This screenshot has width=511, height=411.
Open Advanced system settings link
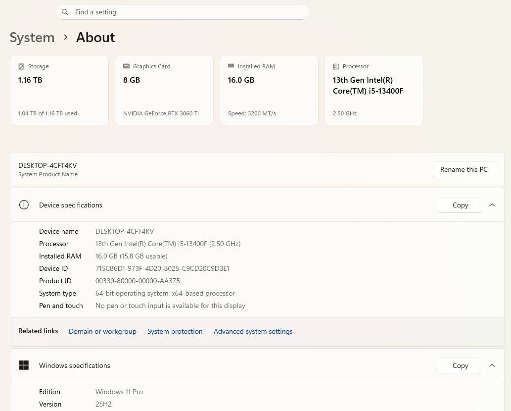click(x=253, y=331)
